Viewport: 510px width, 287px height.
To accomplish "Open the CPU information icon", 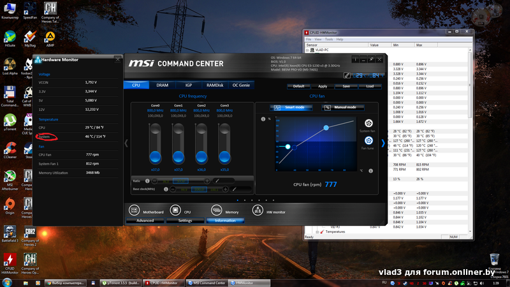I will pyautogui.click(x=175, y=210).
